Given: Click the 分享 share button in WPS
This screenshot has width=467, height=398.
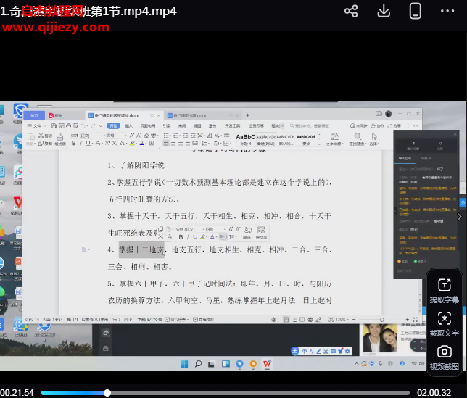Looking at the screenshot, I should [x=394, y=126].
